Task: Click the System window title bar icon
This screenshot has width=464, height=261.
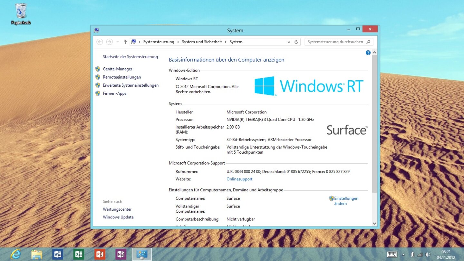Action: [x=96, y=30]
